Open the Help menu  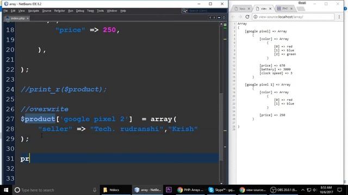(123, 11)
